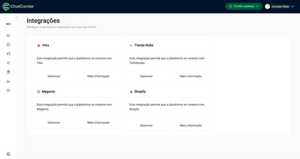Select the sparkles AI icon in sidebar

coord(8,63)
